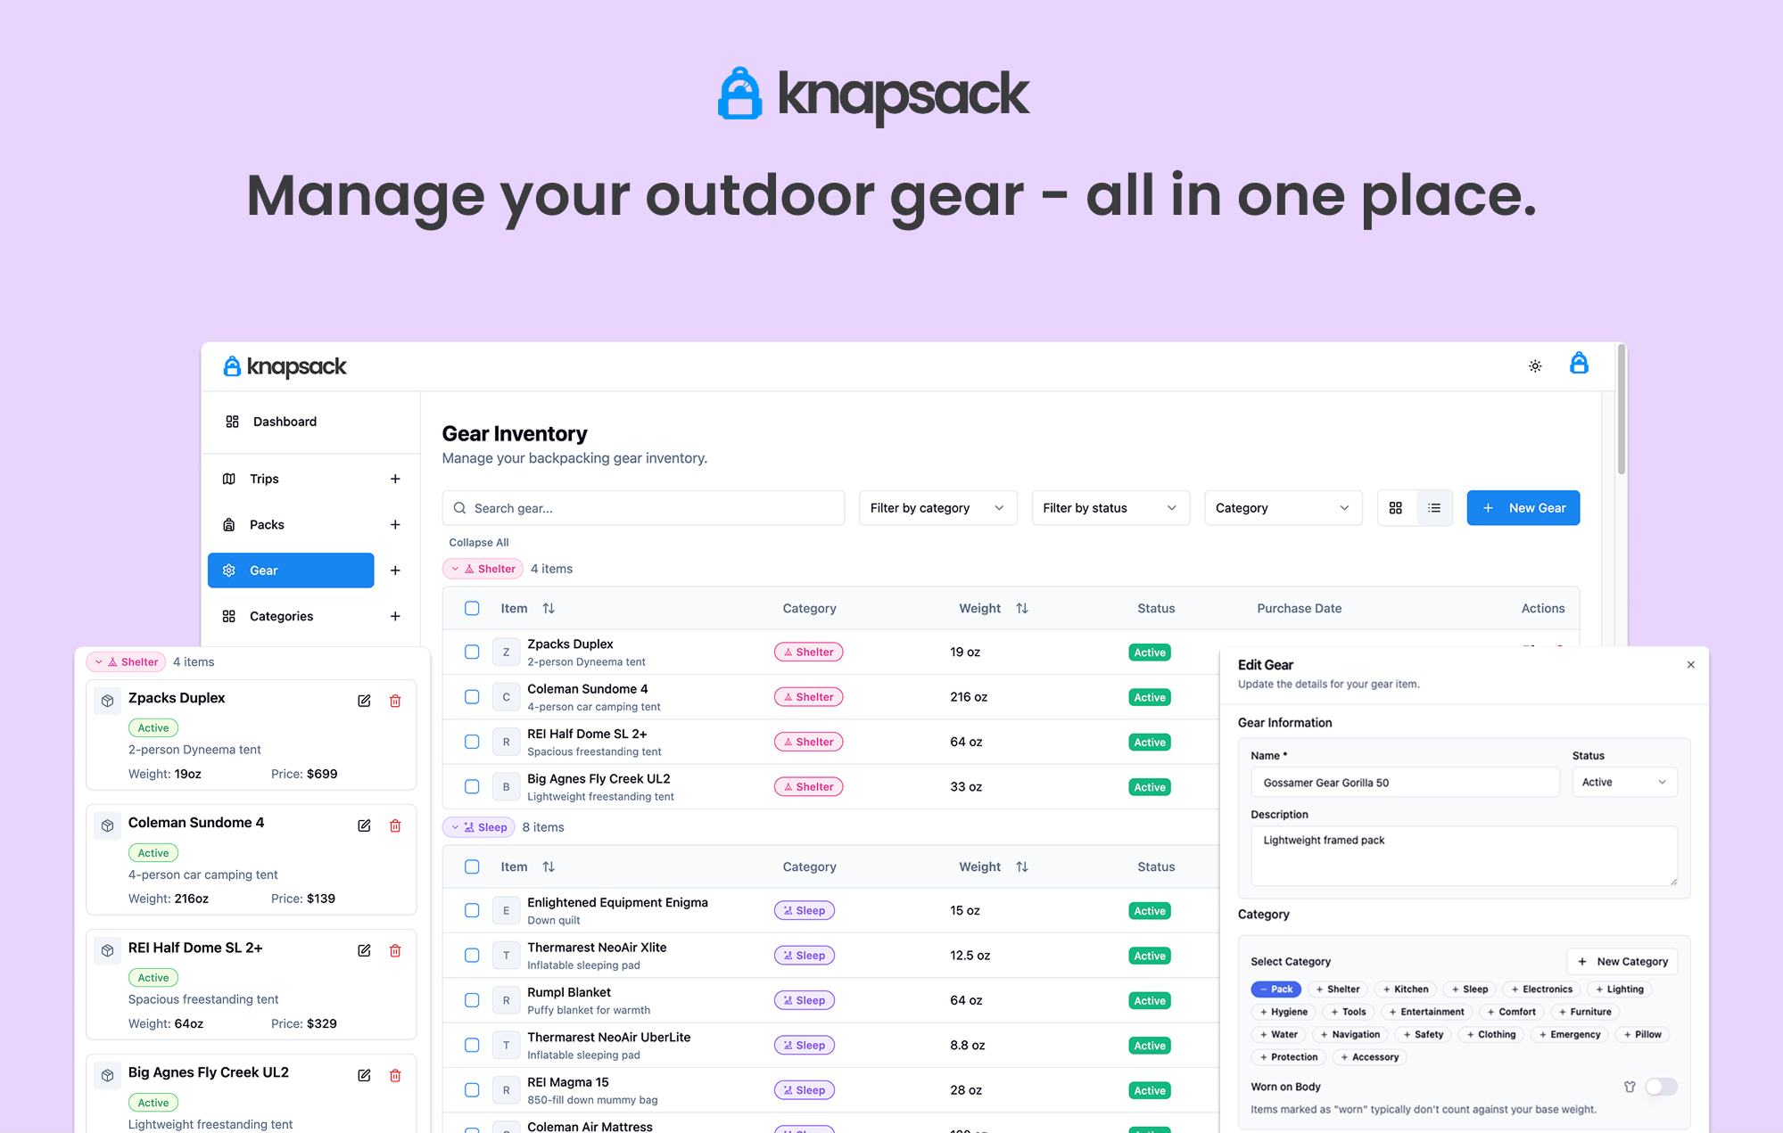This screenshot has height=1133, width=1783.
Task: Switch to grid view layout icon
Action: pos(1396,507)
